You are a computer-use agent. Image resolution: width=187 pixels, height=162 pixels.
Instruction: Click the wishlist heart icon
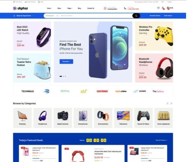(x=158, y=8)
